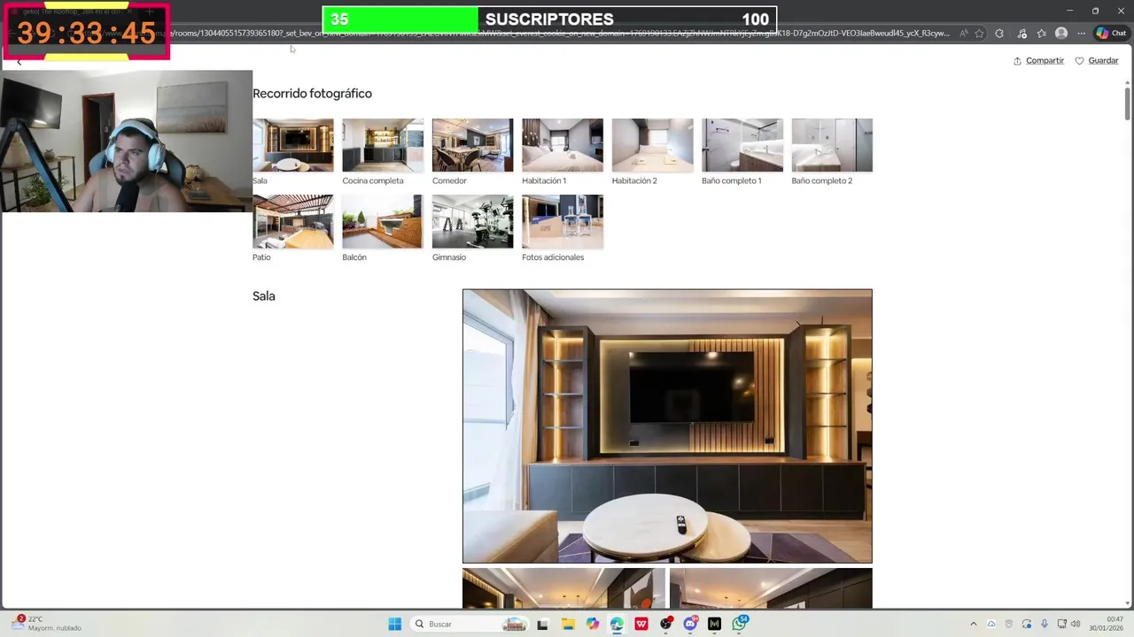Jump to Gimnasio photos thumbnail
The width and height of the screenshot is (1134, 637).
coord(472,221)
